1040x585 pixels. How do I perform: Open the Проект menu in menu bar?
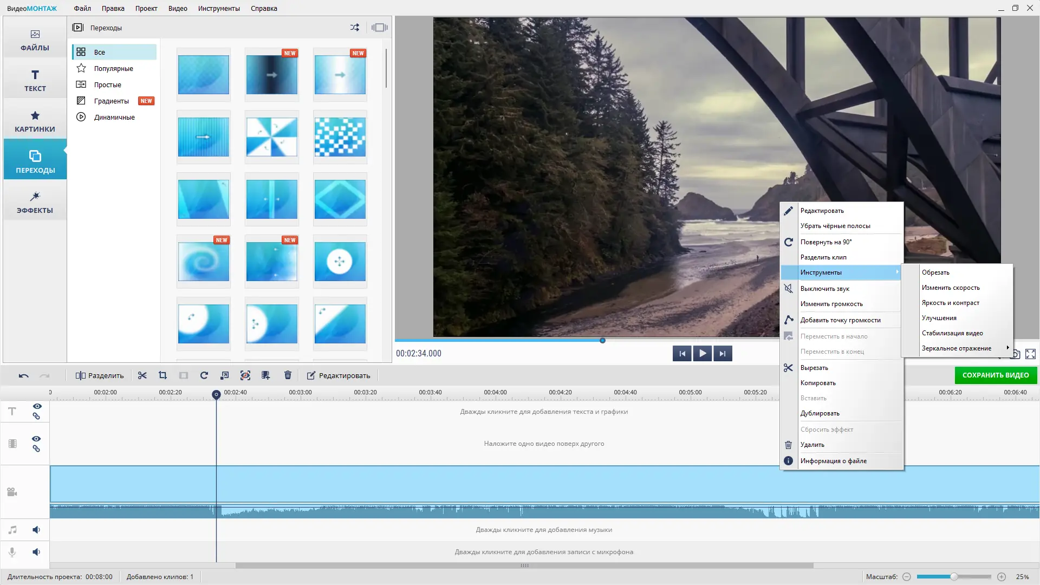click(146, 8)
